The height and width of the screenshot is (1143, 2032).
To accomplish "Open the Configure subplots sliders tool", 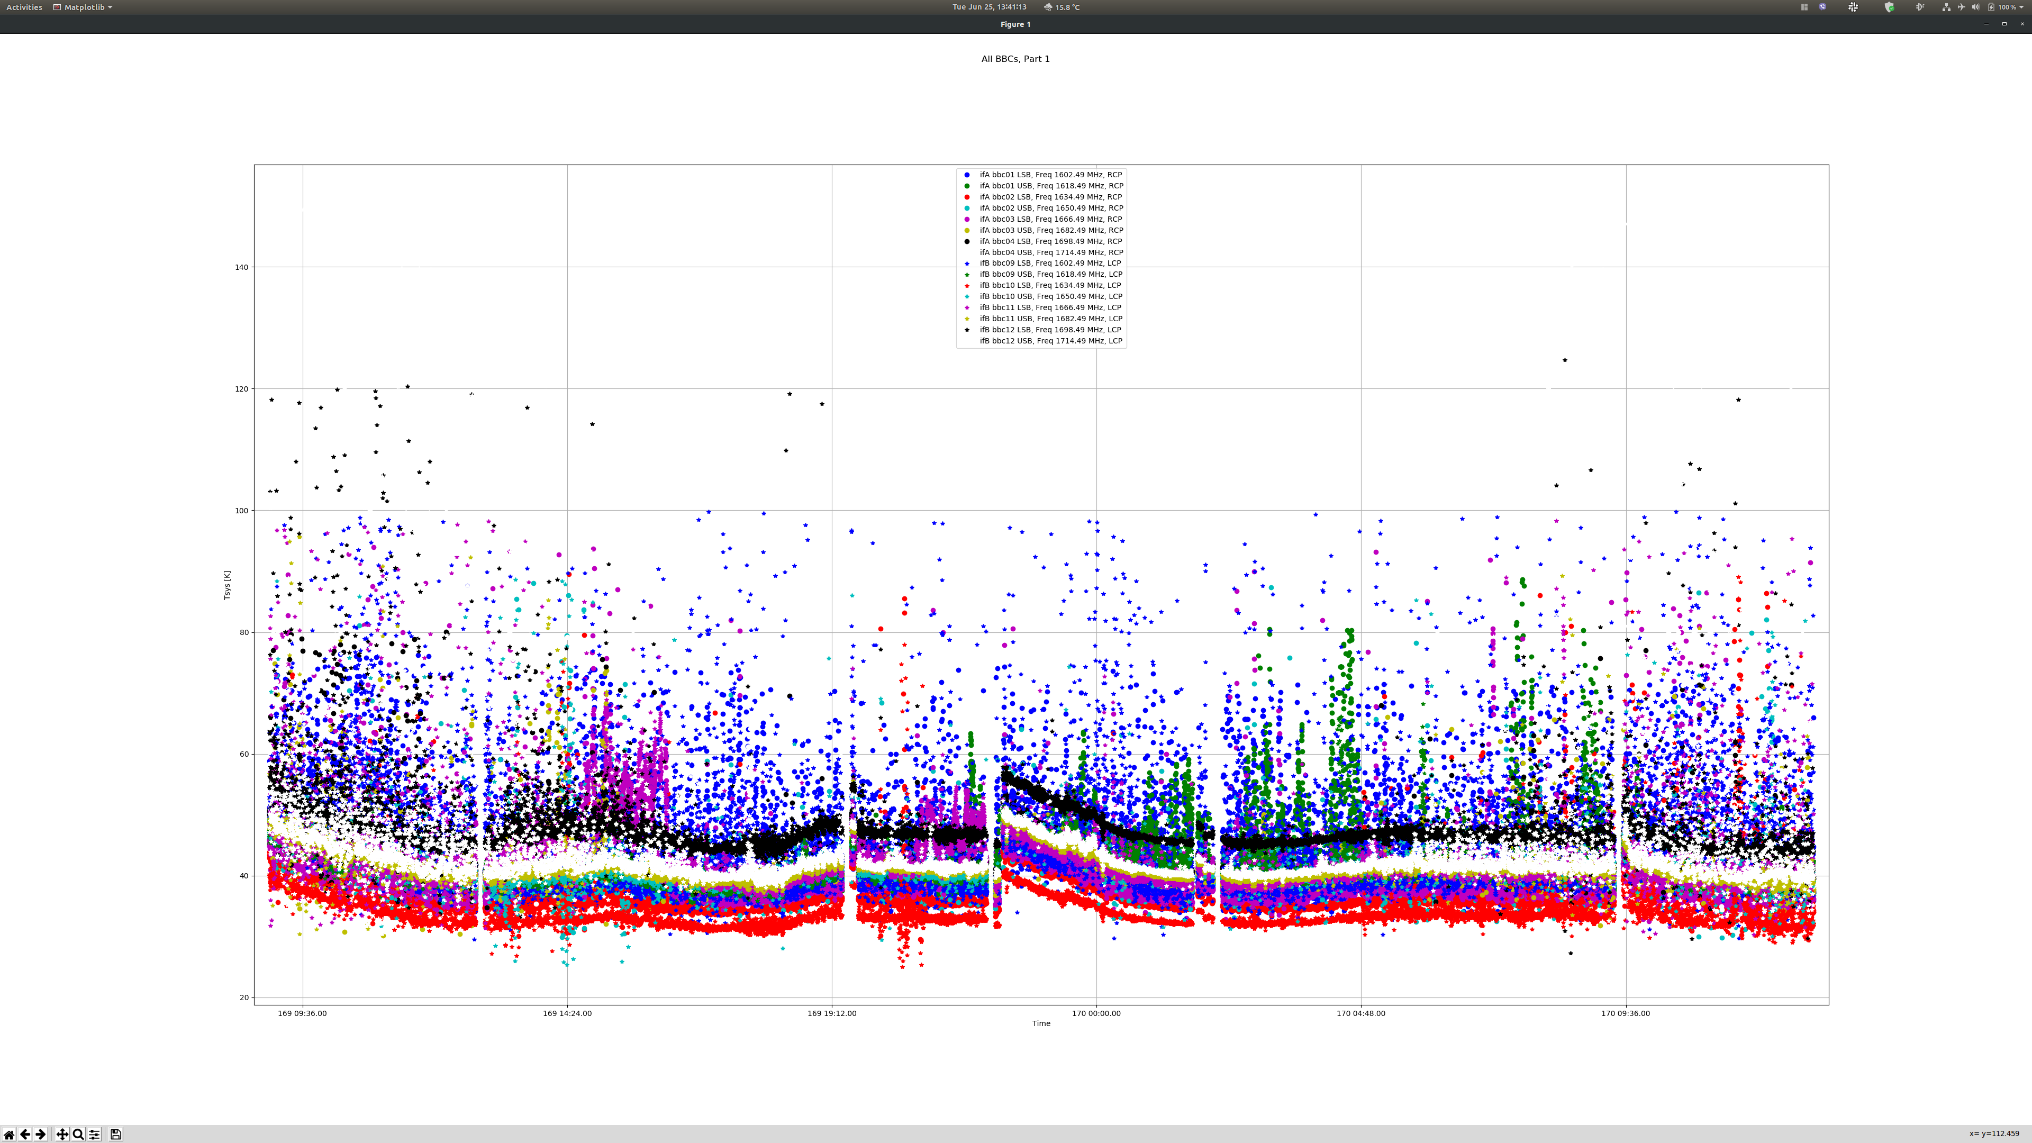I will click(94, 1135).
